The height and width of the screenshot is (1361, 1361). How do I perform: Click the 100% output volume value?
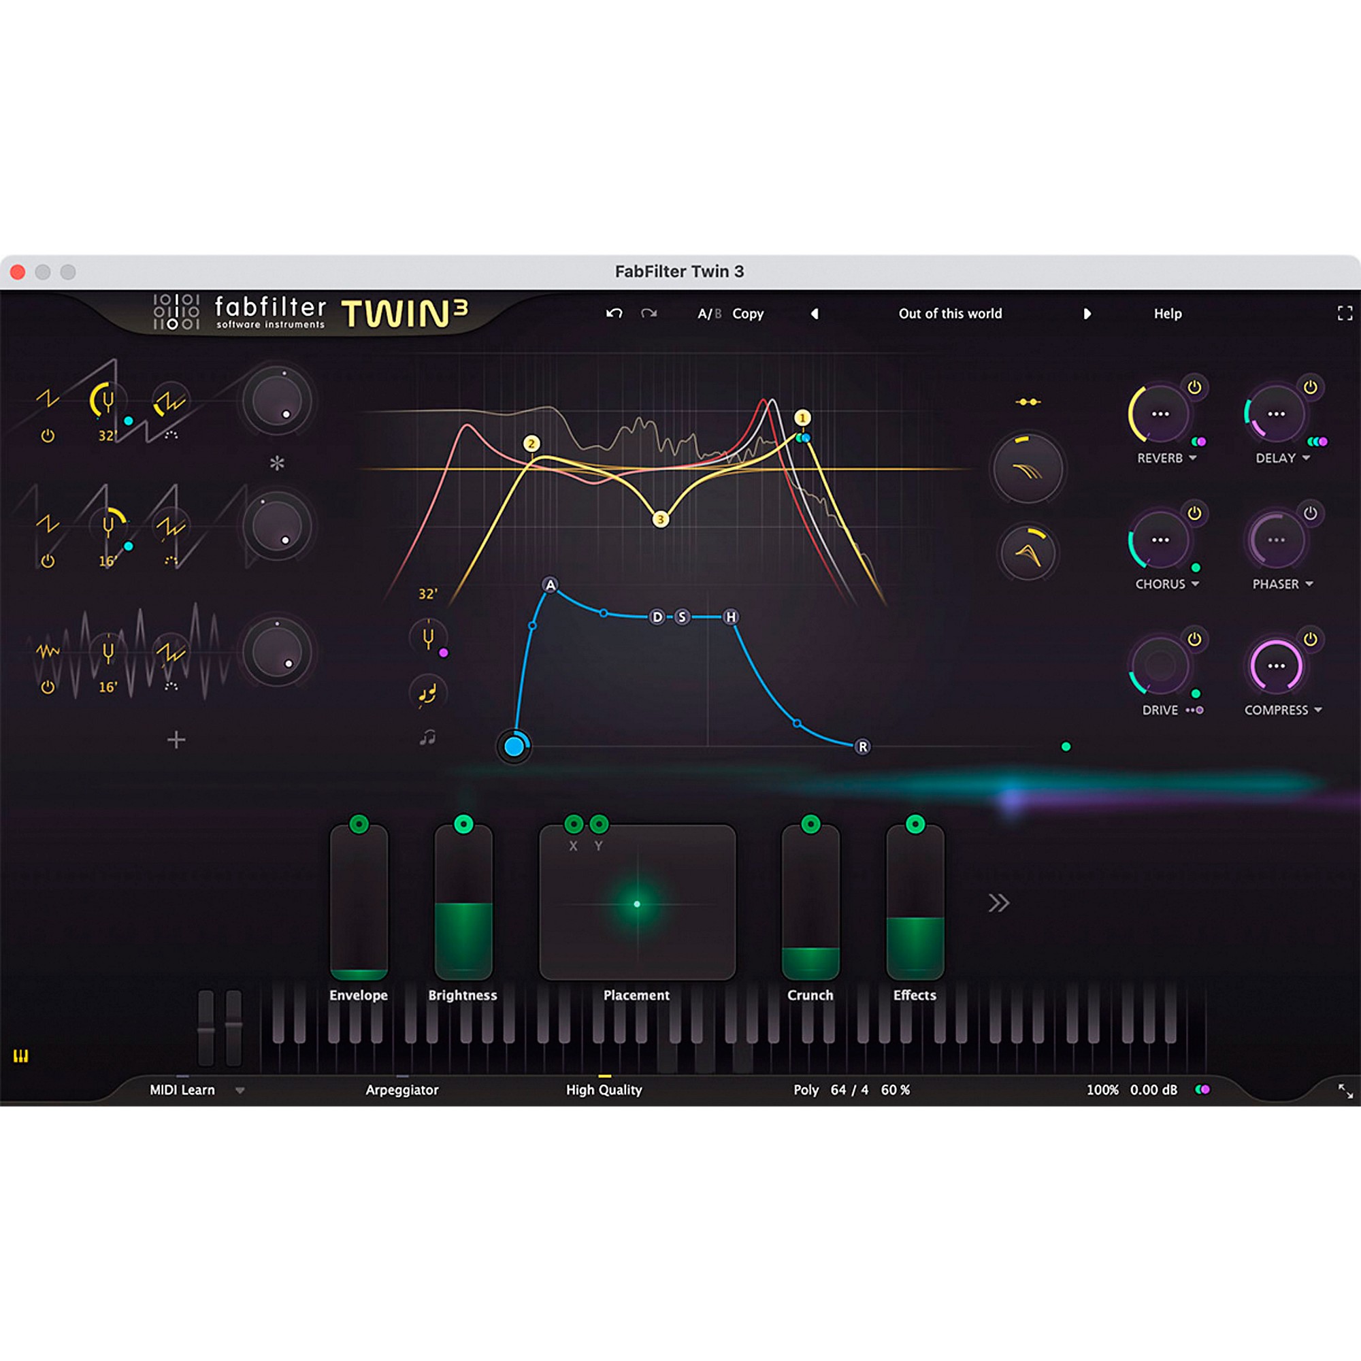(1102, 1089)
